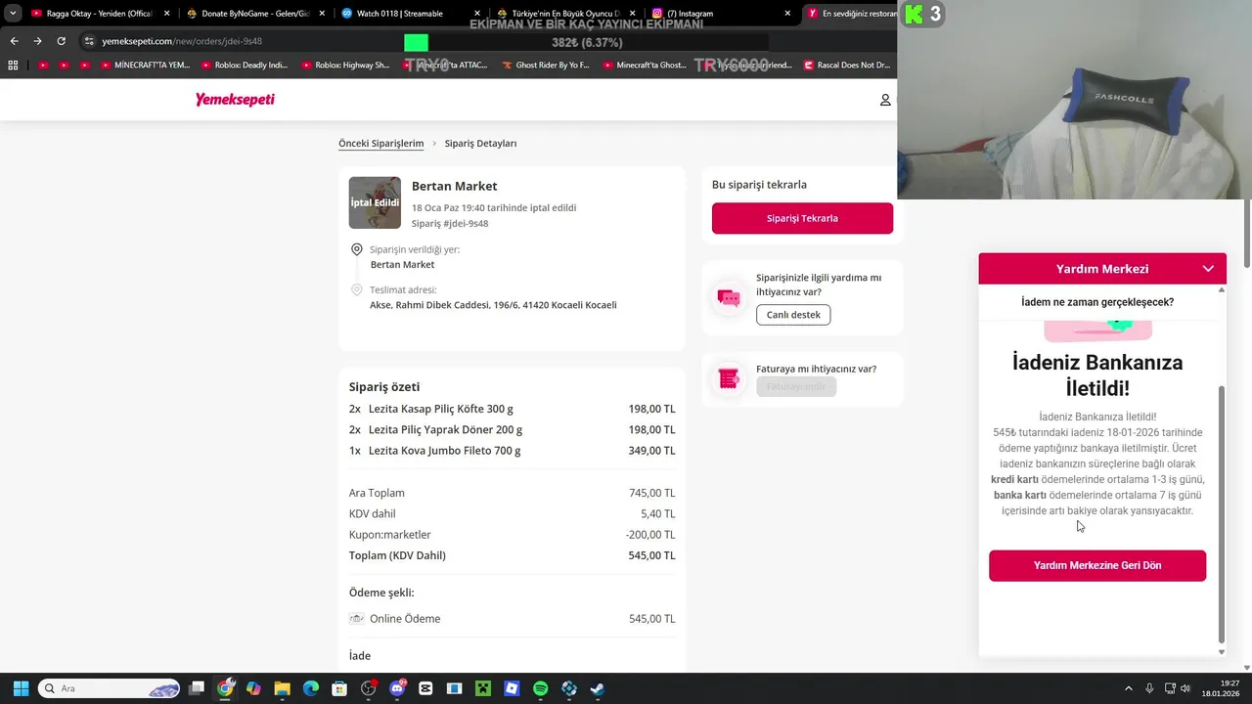Open Steam from the taskbar
Screen dimensions: 1252x704
(x=598, y=688)
